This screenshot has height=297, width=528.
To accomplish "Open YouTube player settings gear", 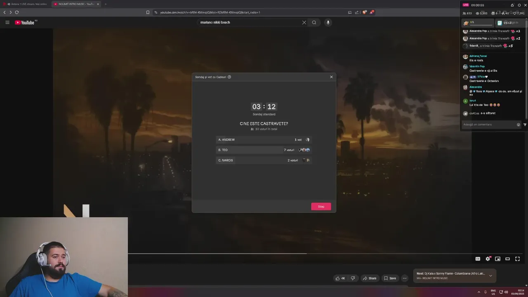I will coord(488,259).
